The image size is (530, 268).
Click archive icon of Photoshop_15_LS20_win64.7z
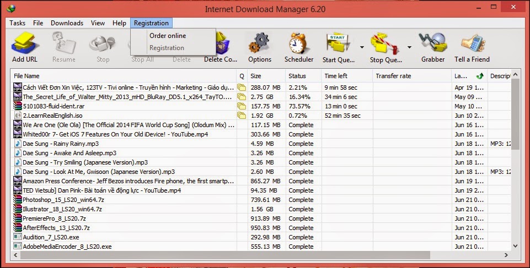point(18,200)
